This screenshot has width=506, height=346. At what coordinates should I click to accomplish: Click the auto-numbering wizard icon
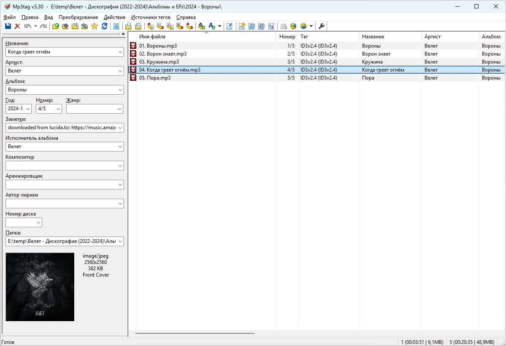[271, 27]
